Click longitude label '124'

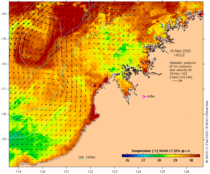[x=139, y=171]
